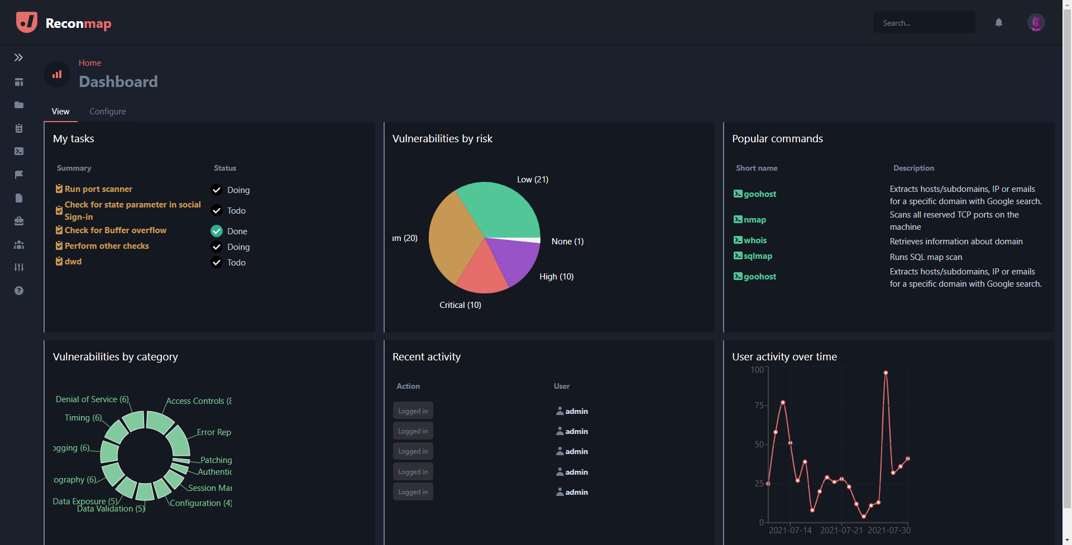
Task: Click the notifications bell icon
Action: click(x=998, y=23)
